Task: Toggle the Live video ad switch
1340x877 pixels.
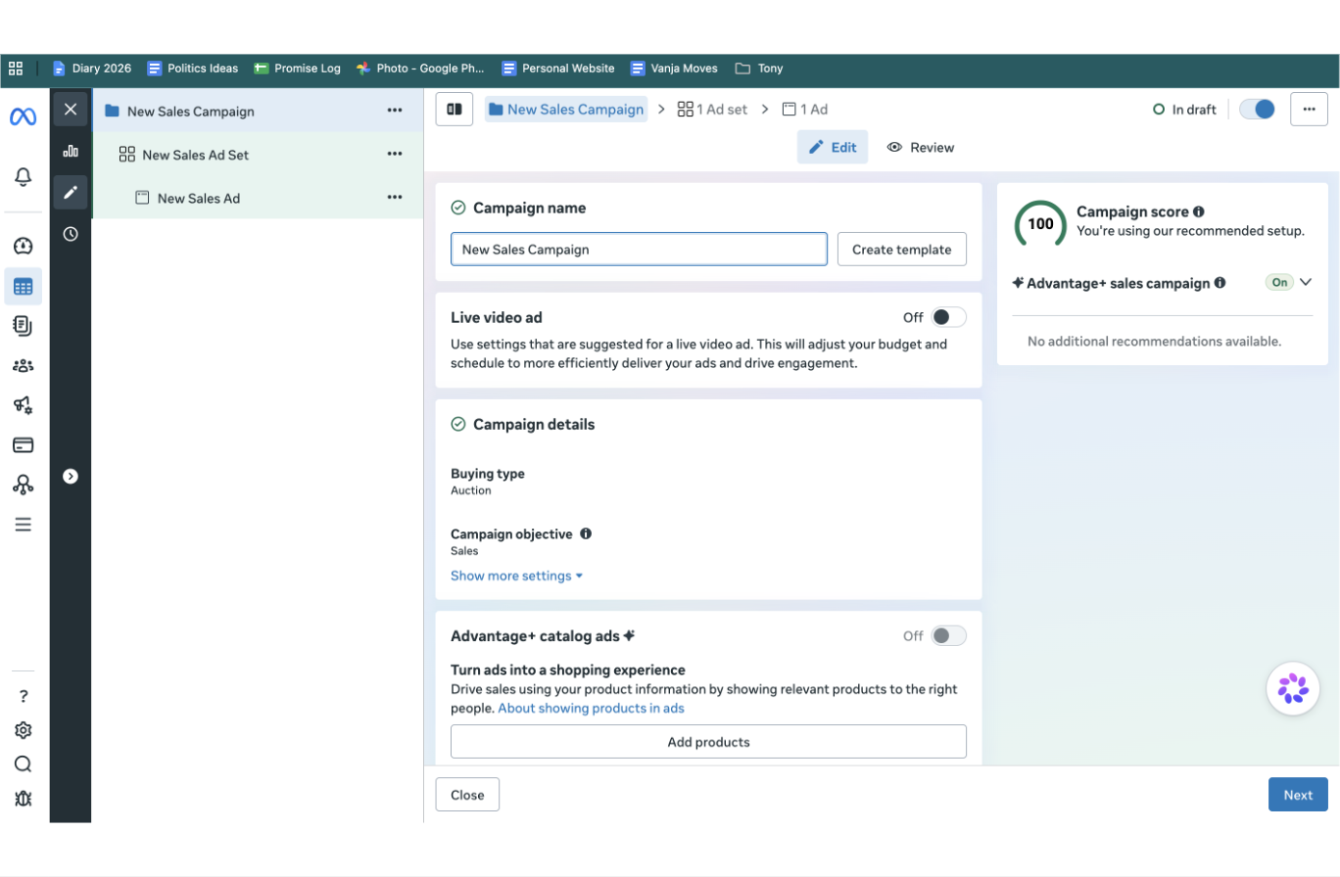Action: click(948, 317)
